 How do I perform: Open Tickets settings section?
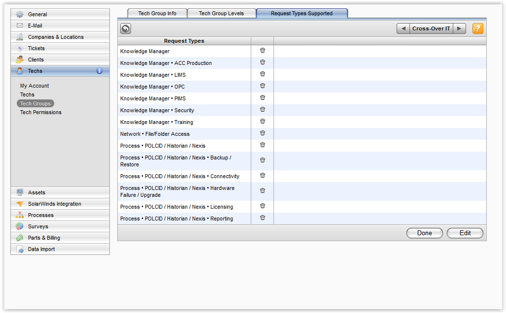(x=60, y=48)
